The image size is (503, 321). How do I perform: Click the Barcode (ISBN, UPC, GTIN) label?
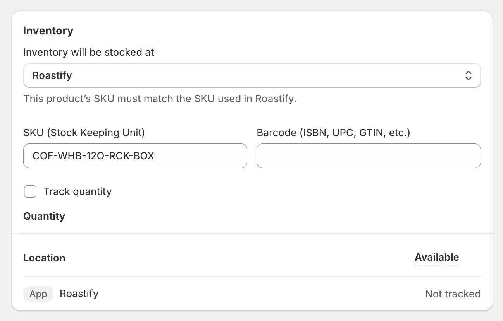334,133
